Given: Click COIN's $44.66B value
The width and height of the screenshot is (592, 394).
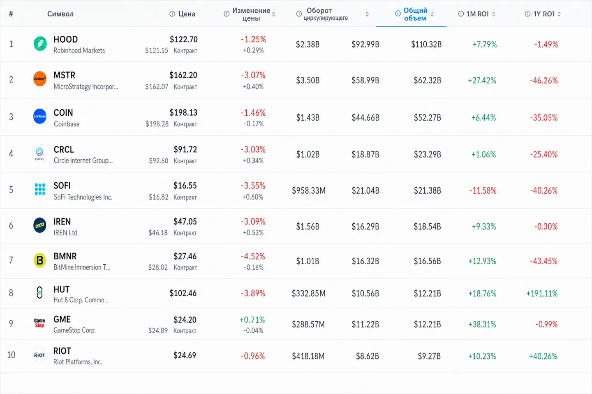Looking at the screenshot, I should 365,118.
